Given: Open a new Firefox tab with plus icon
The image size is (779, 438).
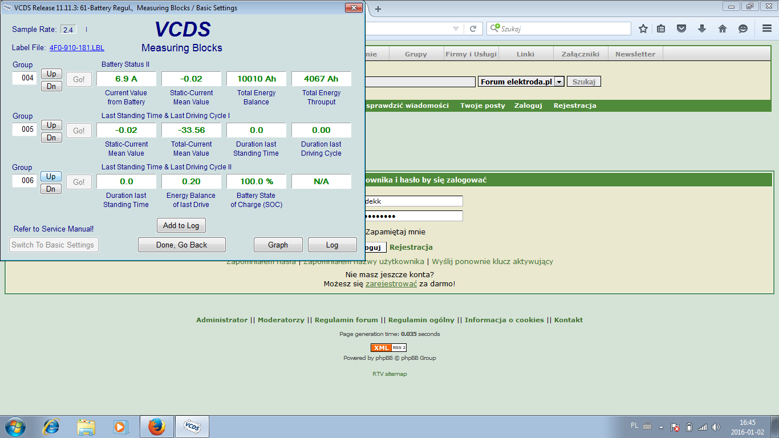Looking at the screenshot, I should (x=378, y=9).
